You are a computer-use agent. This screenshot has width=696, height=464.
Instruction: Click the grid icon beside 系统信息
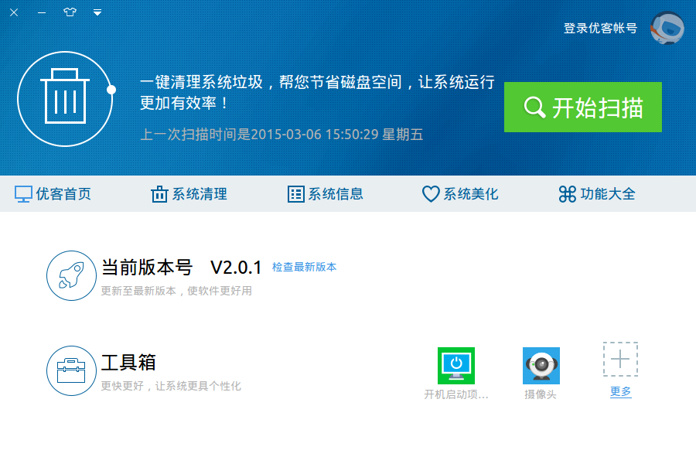pyautogui.click(x=295, y=194)
